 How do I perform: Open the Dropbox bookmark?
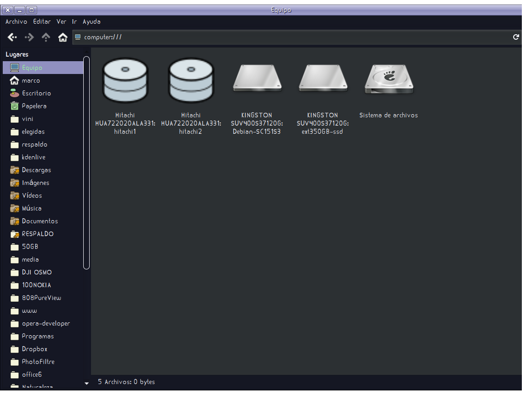43,349
